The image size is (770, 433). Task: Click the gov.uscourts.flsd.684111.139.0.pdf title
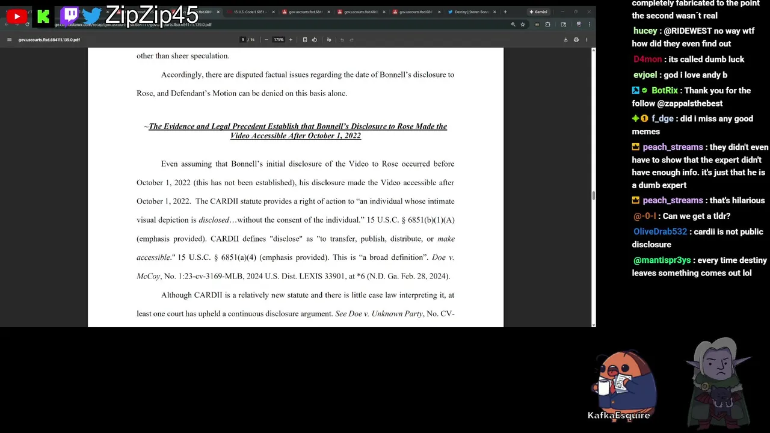[49, 40]
